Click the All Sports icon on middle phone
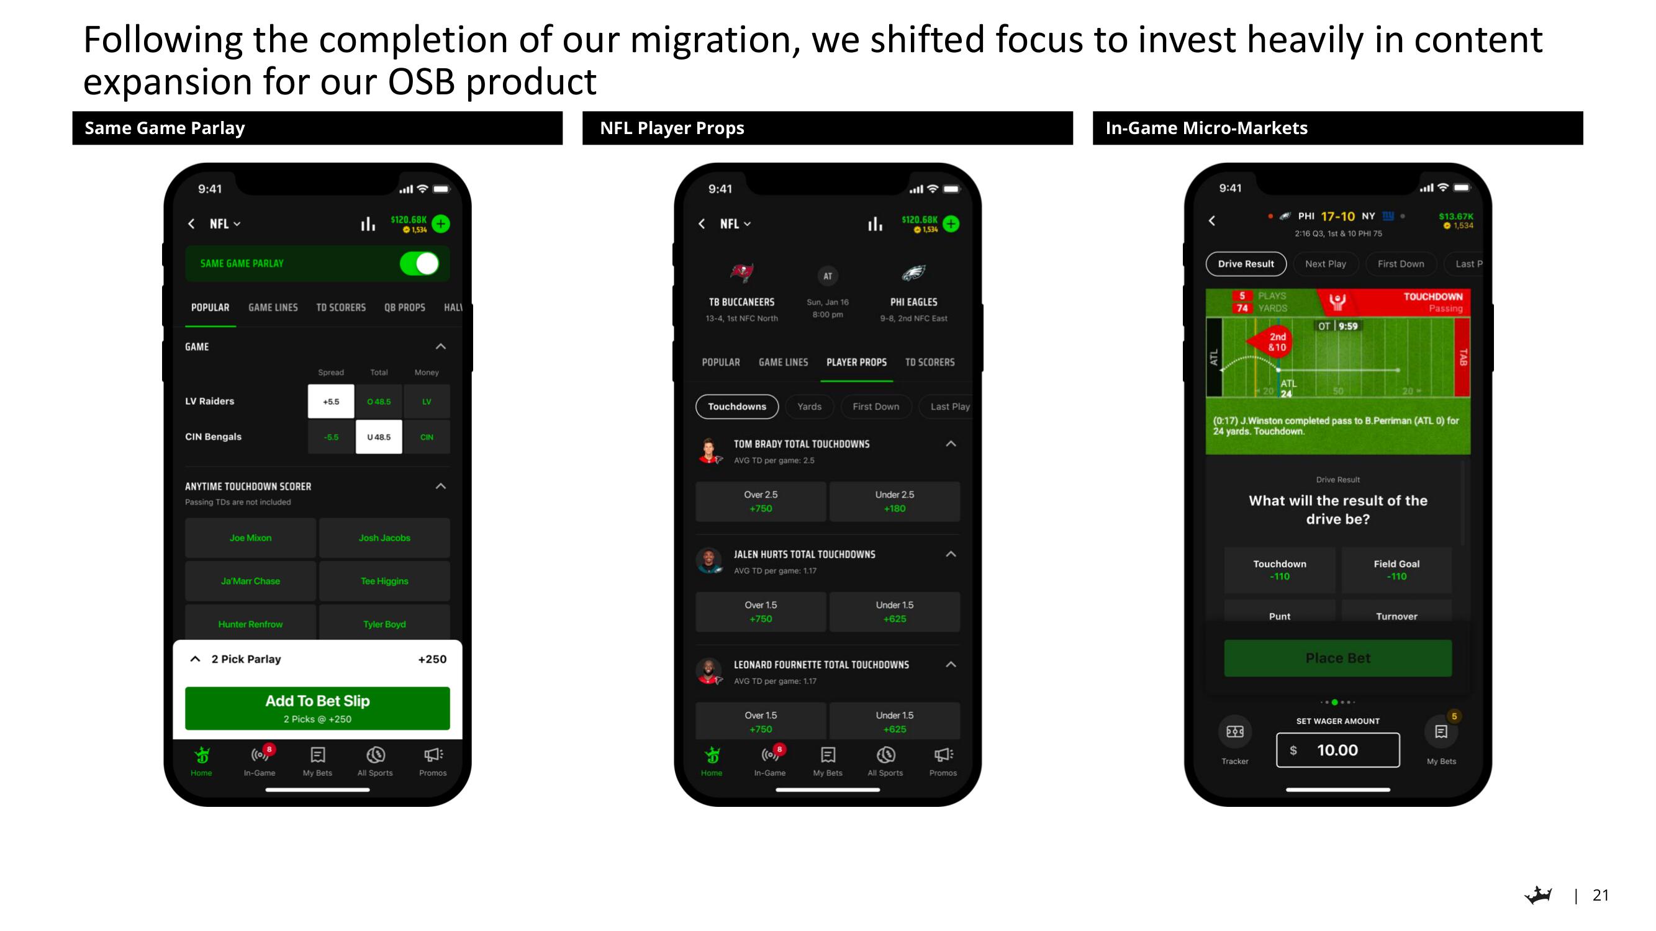This screenshot has height=931, width=1656. [x=885, y=759]
